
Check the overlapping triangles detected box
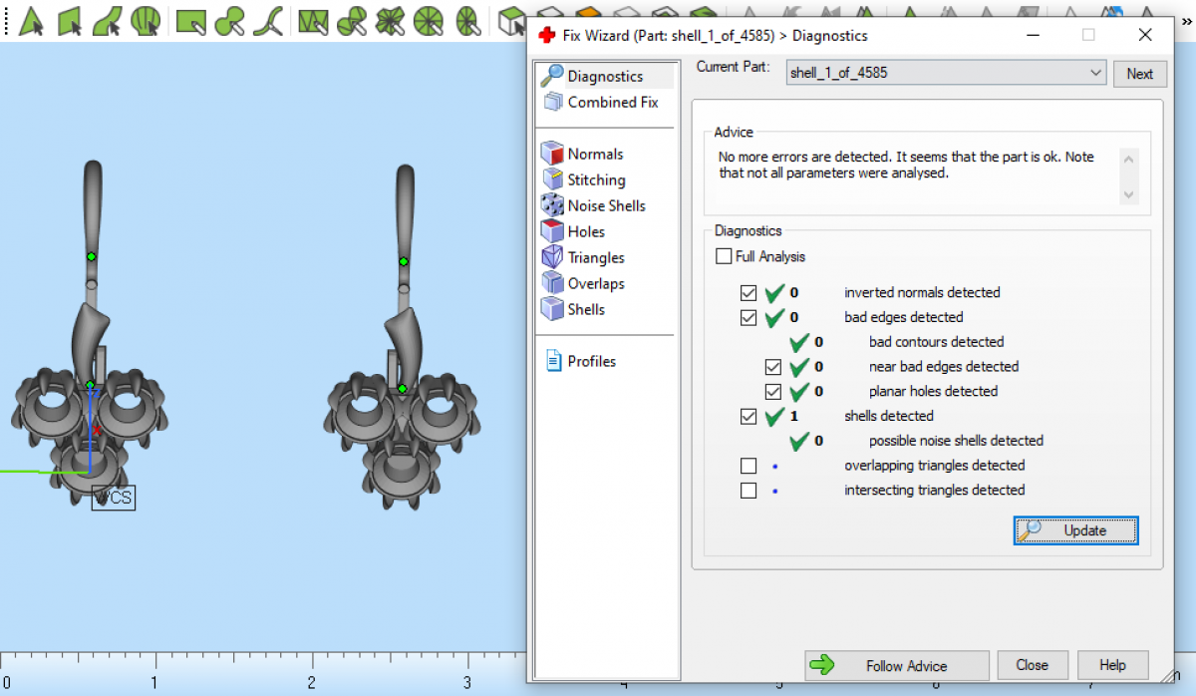[x=748, y=466]
